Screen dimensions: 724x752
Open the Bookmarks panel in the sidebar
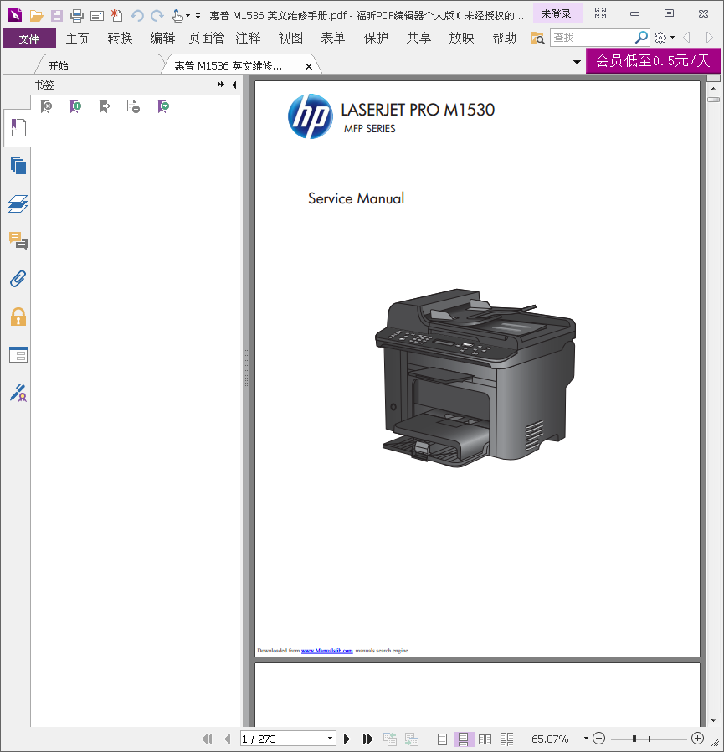tap(18, 127)
